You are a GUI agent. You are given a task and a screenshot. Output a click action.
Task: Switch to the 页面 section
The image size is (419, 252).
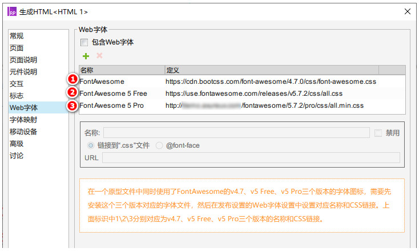(x=38, y=48)
